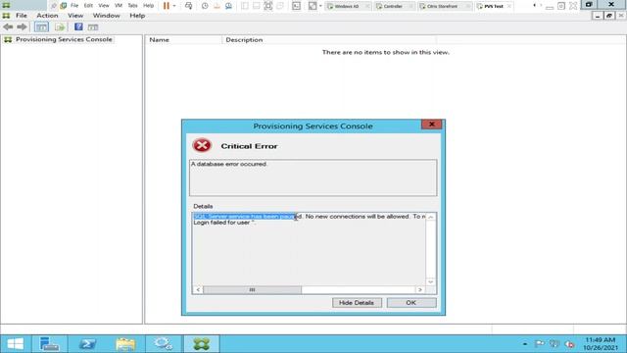Open the gears configuration taskbar icon
The height and width of the screenshot is (353, 627).
[x=164, y=344]
